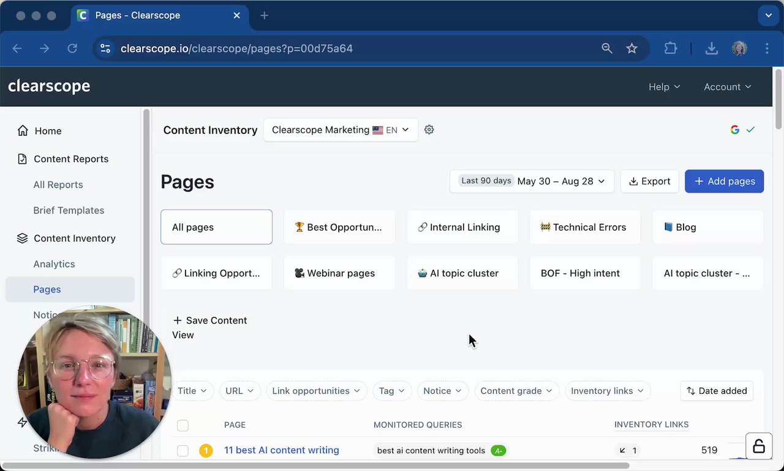The image size is (784, 471).
Task: Expand the Inventory links filter
Action: point(608,391)
